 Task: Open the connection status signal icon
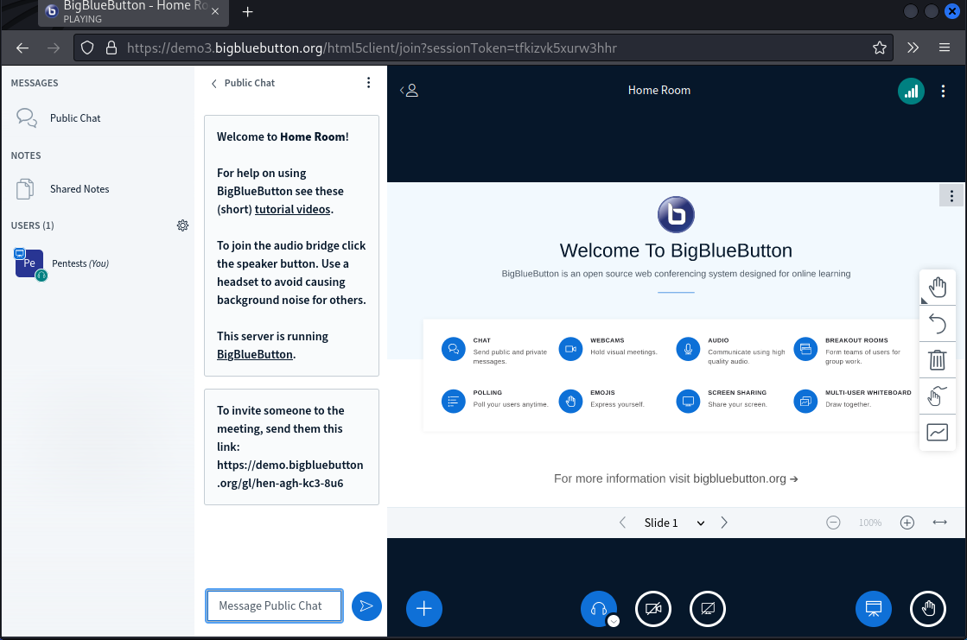click(911, 91)
